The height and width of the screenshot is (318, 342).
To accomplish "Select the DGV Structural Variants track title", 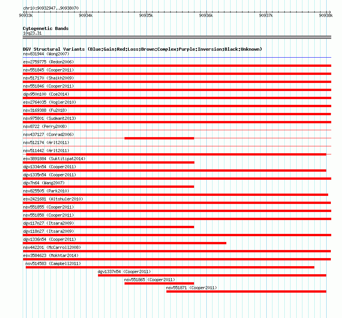I will tap(142, 49).
